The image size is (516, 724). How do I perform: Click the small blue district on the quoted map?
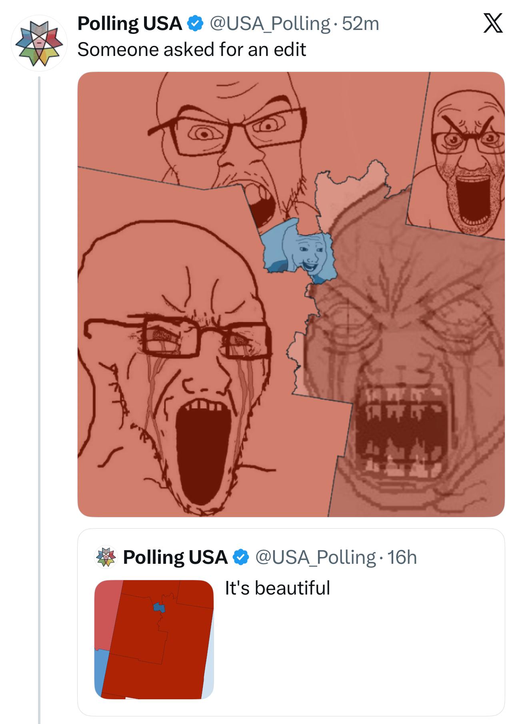click(159, 608)
